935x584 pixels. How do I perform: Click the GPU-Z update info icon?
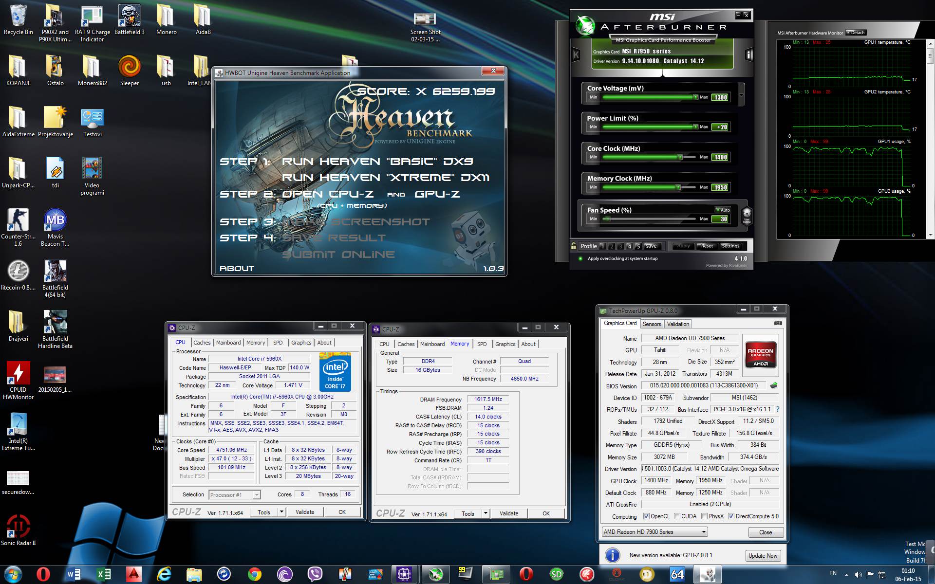pos(612,555)
